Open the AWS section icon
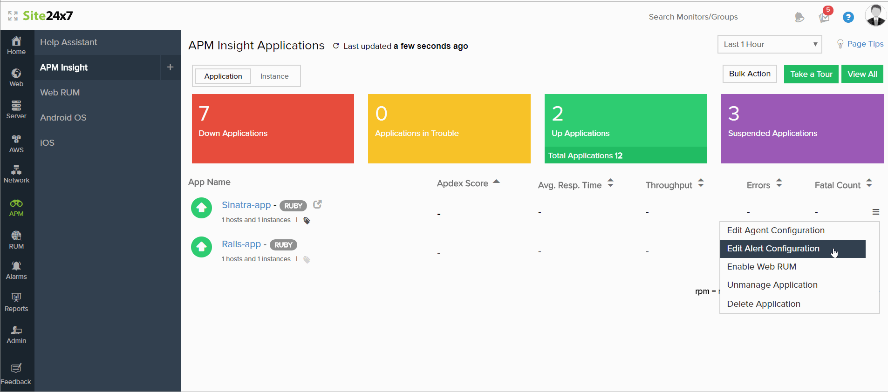The height and width of the screenshot is (392, 888). click(x=16, y=144)
